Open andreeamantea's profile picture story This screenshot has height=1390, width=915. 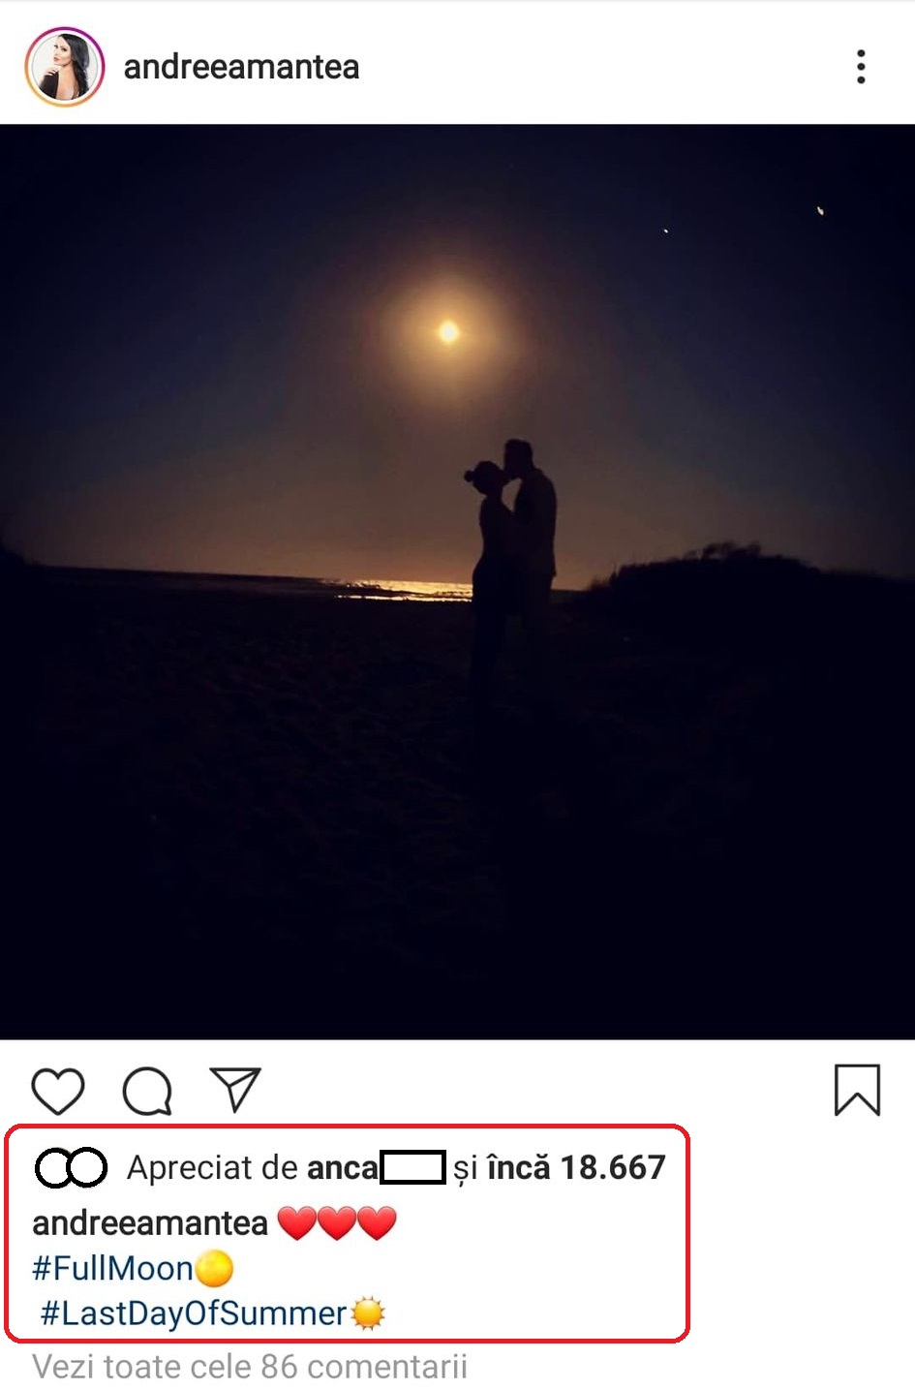pos(64,67)
